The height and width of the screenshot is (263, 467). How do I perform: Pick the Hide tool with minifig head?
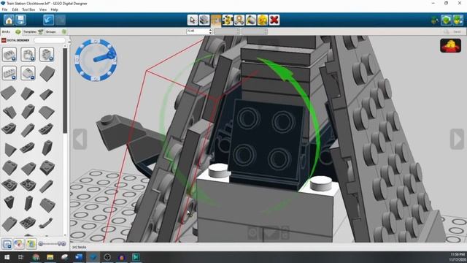coord(263,20)
